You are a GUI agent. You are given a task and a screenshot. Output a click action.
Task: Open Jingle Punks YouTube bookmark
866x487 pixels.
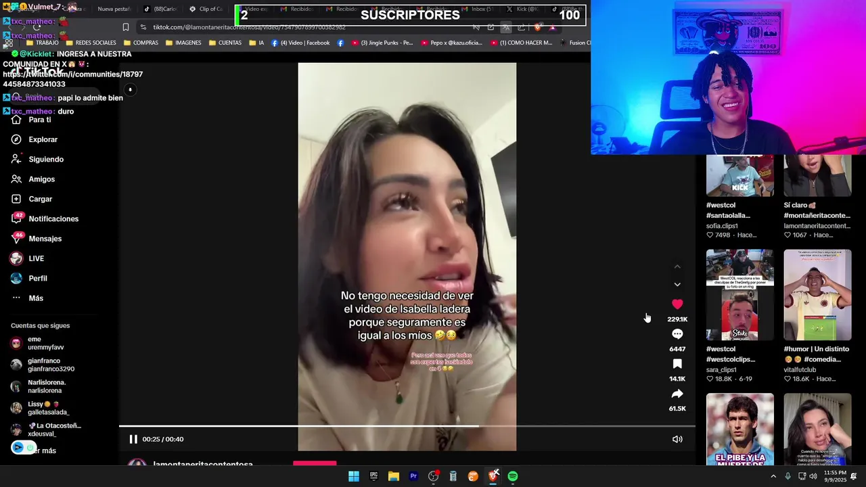point(382,43)
